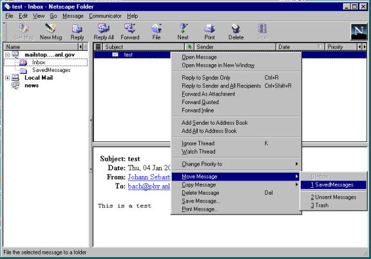Screen dimensions: 371x259
Task: Select Reply to Sender and All Recipients
Action: click(236, 86)
